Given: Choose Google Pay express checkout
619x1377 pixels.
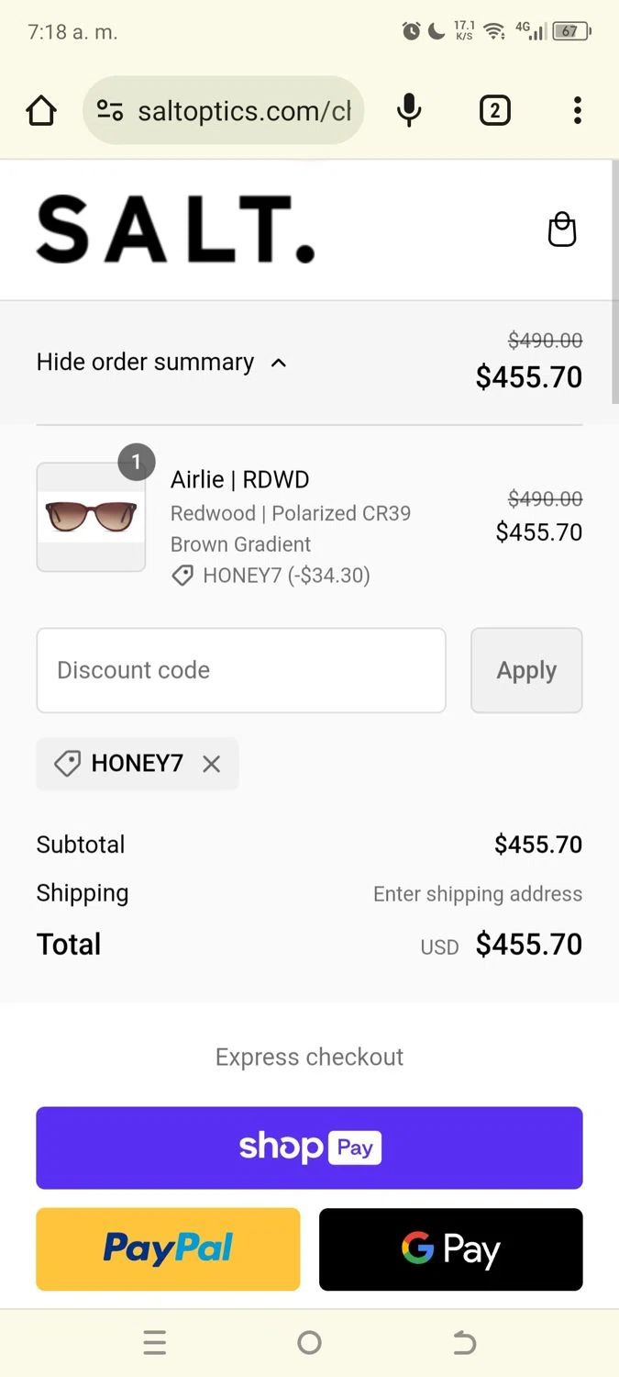Looking at the screenshot, I should [450, 1248].
